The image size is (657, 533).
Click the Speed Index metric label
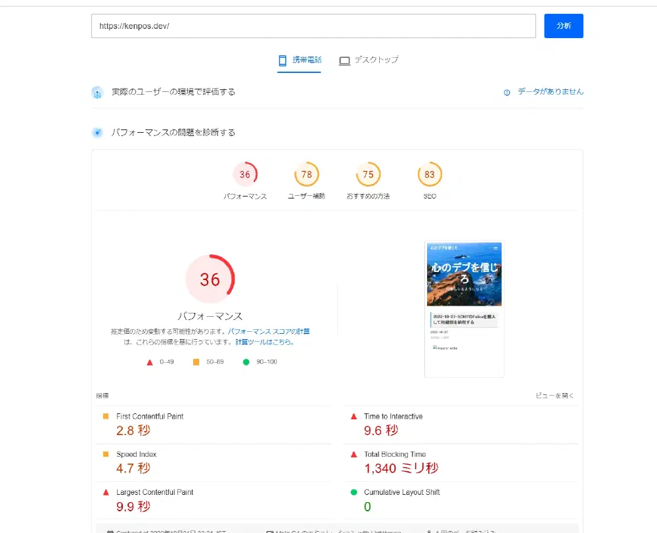coord(137,454)
